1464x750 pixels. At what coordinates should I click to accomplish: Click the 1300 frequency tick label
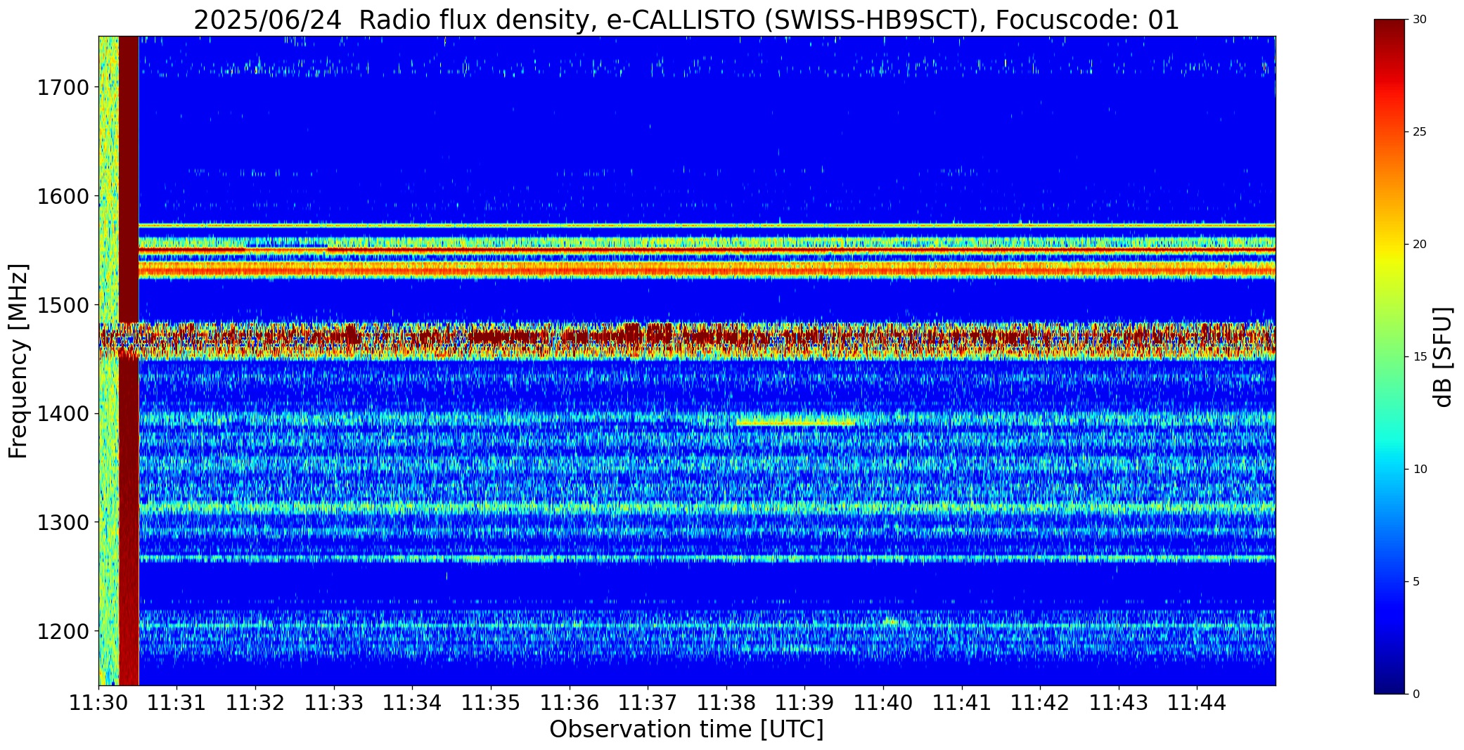pyautogui.click(x=63, y=523)
